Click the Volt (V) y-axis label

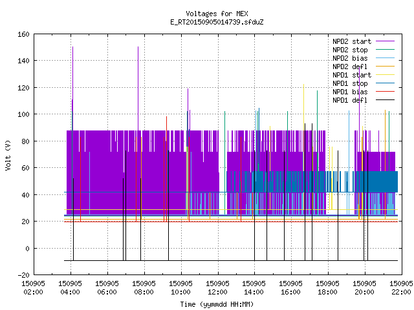click(x=8, y=155)
